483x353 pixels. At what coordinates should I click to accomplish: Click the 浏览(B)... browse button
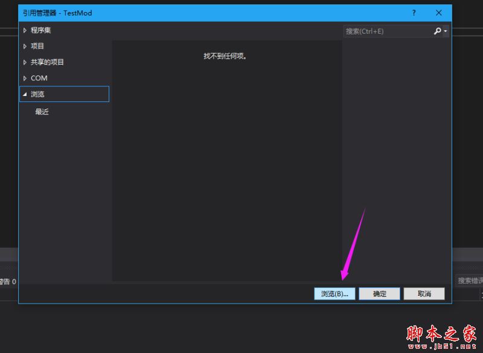click(334, 293)
